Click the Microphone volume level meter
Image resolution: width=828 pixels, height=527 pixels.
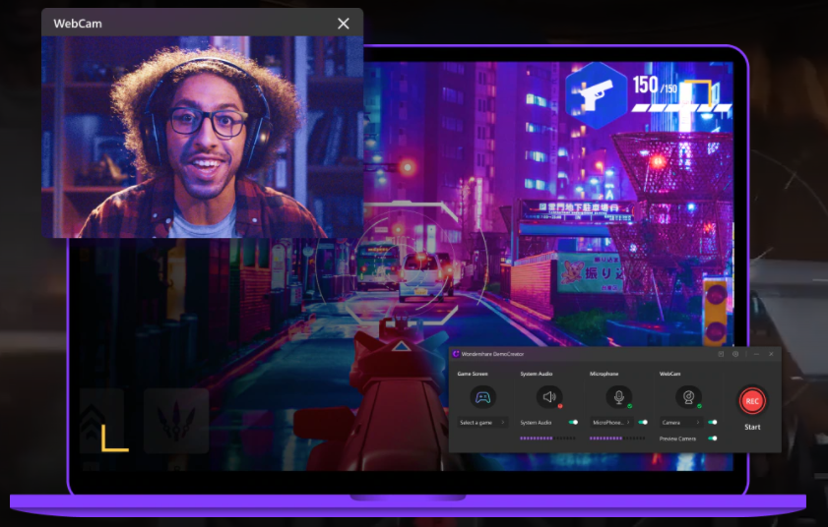pos(617,439)
